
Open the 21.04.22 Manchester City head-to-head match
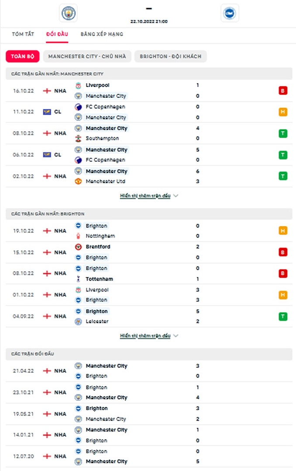click(x=148, y=371)
